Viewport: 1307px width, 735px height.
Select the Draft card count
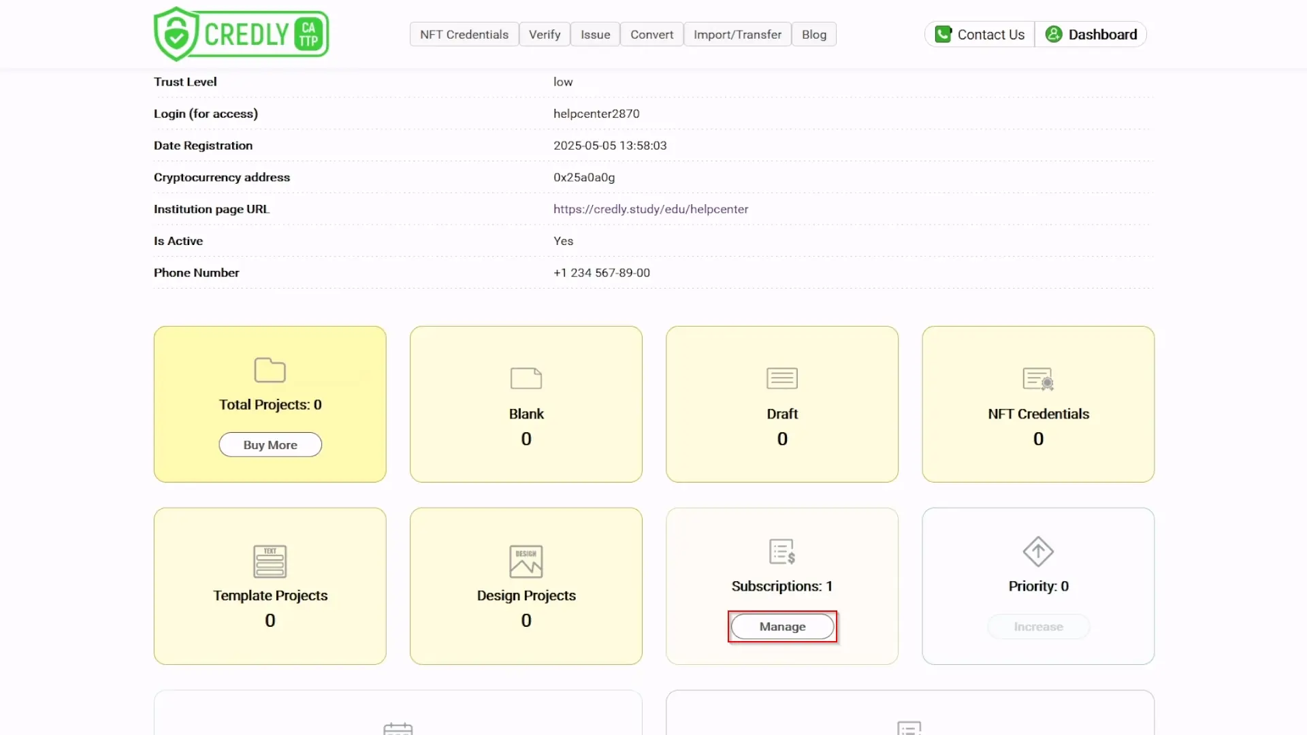[x=782, y=439]
